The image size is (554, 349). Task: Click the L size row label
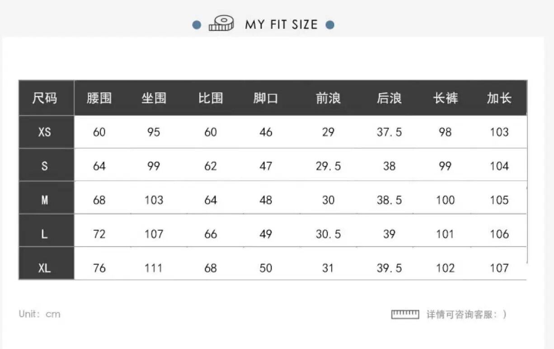pos(45,234)
